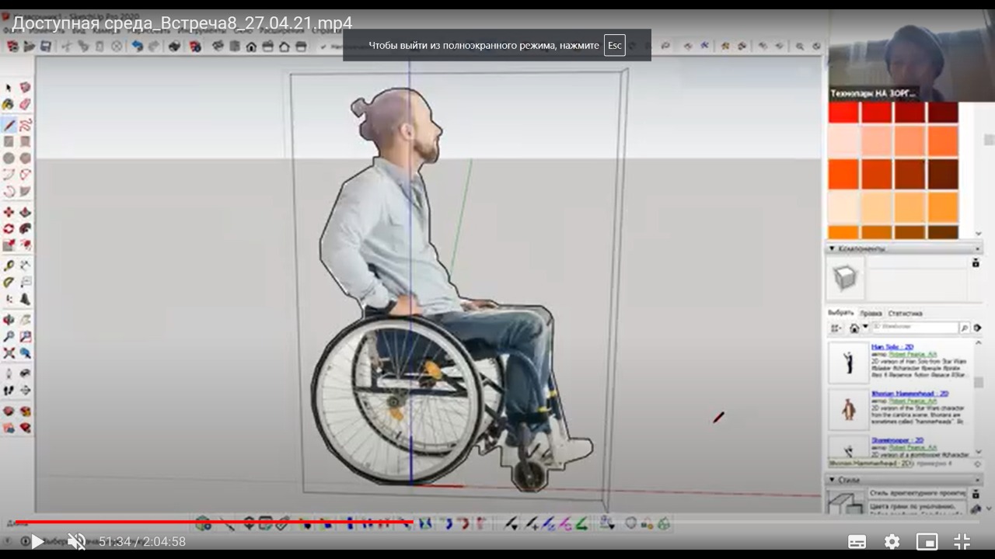Select the Orbit tool
Screen dimensions: 995x559
[9, 318]
